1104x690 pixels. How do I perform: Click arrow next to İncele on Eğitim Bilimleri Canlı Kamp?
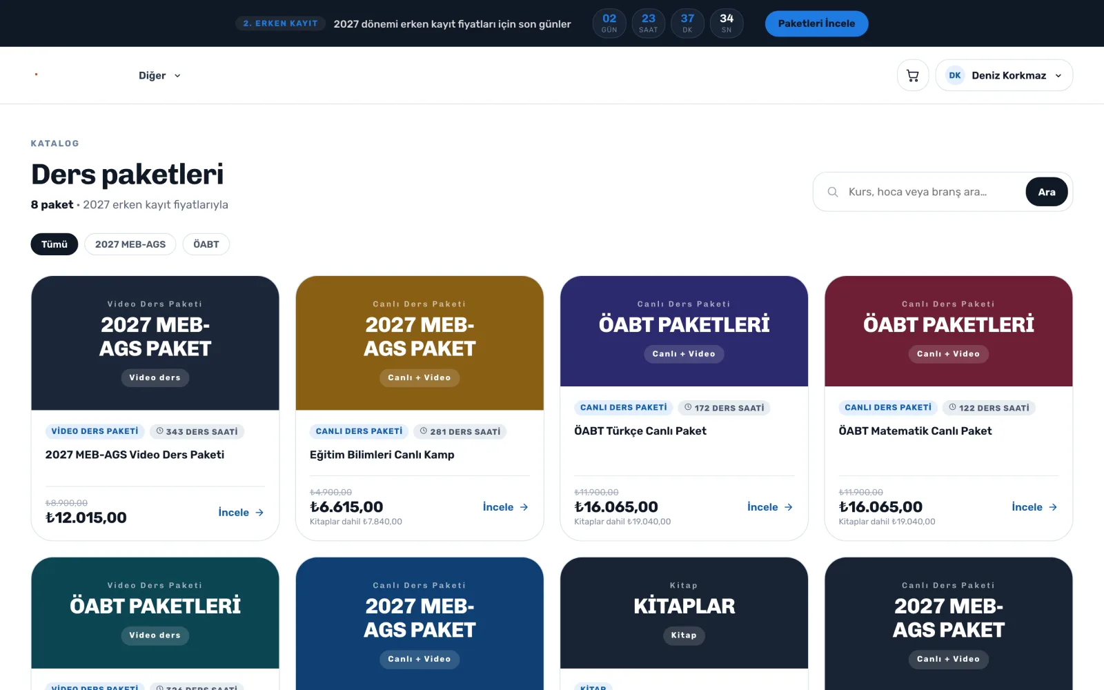point(524,507)
